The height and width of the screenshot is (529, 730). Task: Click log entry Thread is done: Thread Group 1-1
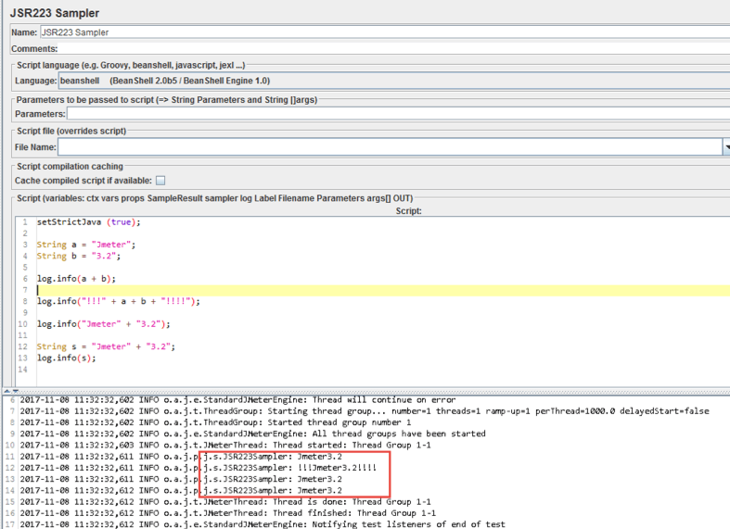pyautogui.click(x=225, y=502)
